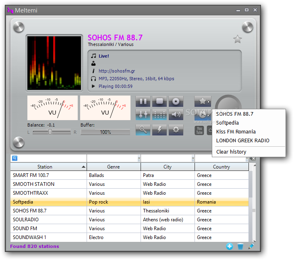Maximize the Meltemi window
This screenshot has width=294, height=260.
coord(246,10)
